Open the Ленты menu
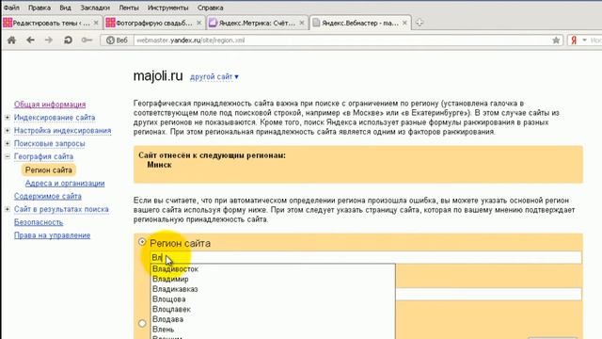 point(129,8)
